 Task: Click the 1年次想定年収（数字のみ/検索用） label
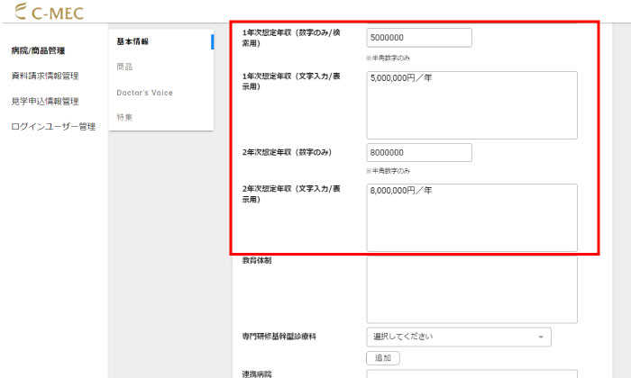[291, 38]
